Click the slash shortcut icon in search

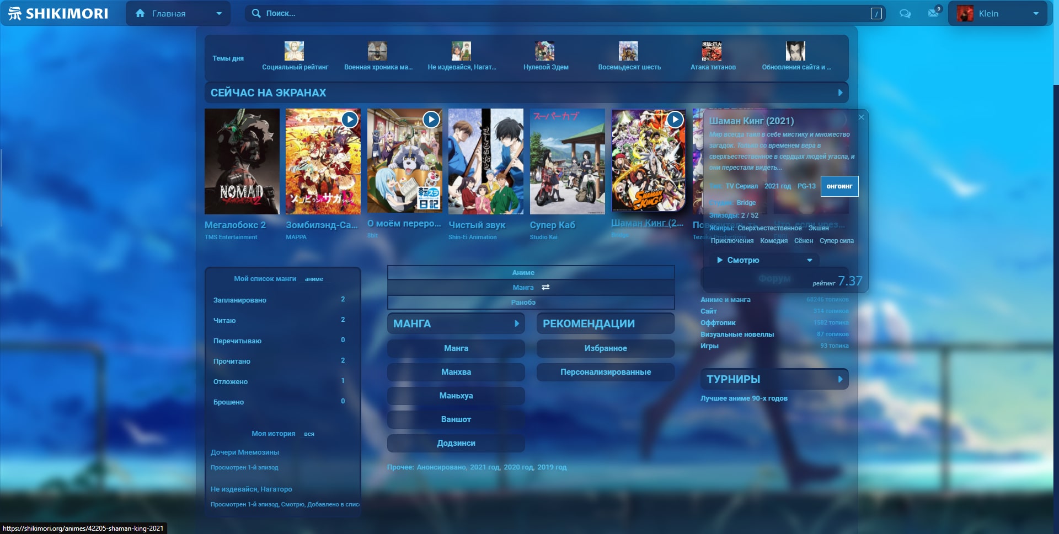tap(876, 14)
